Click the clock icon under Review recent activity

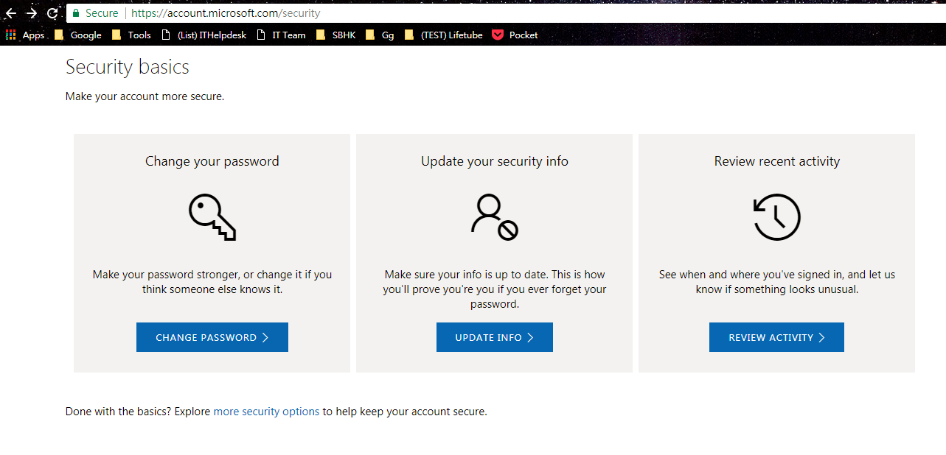(x=776, y=217)
